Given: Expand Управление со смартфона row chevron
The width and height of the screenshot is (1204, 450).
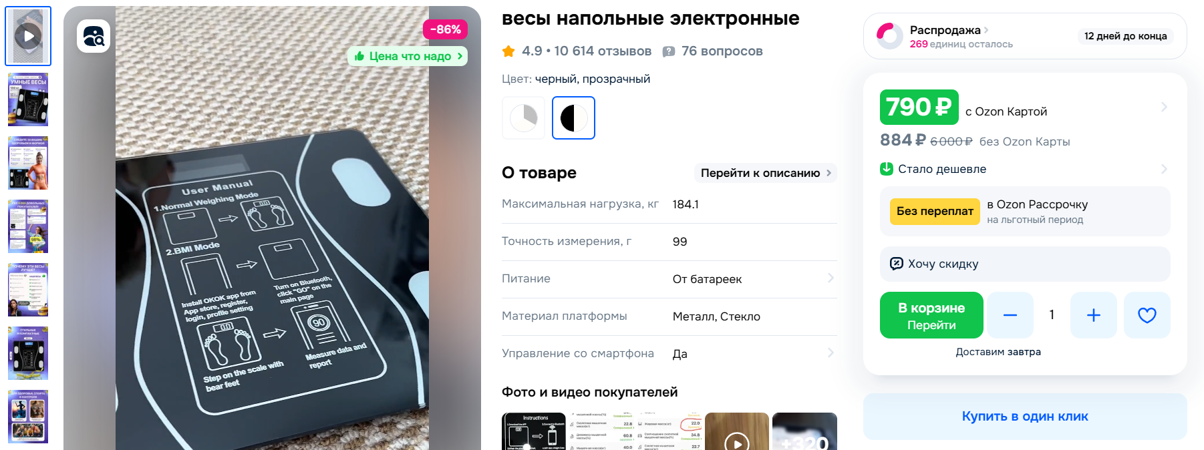Looking at the screenshot, I should point(831,353).
